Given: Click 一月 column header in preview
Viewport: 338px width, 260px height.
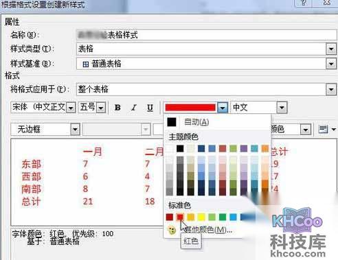Looking at the screenshot, I should (93, 152).
